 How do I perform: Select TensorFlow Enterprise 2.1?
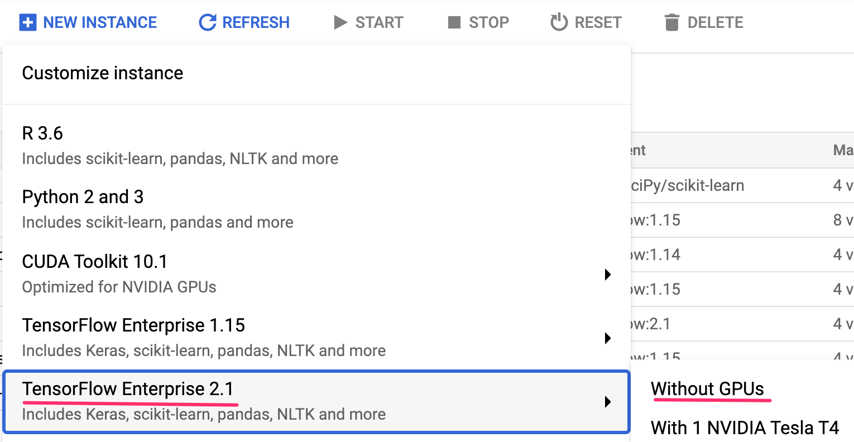click(x=128, y=389)
